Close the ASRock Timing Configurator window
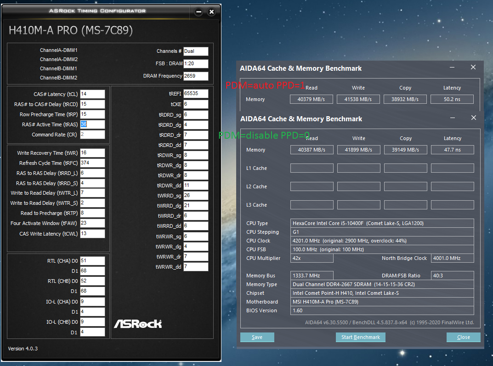 212,12
